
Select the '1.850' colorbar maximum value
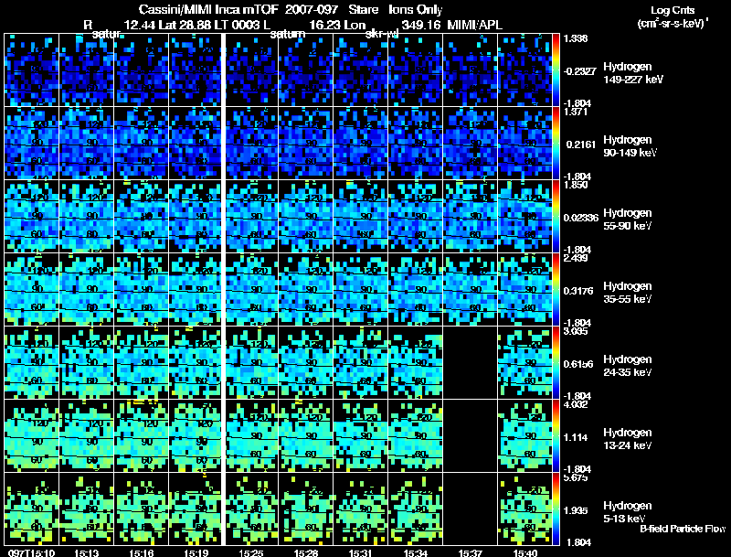576,185
